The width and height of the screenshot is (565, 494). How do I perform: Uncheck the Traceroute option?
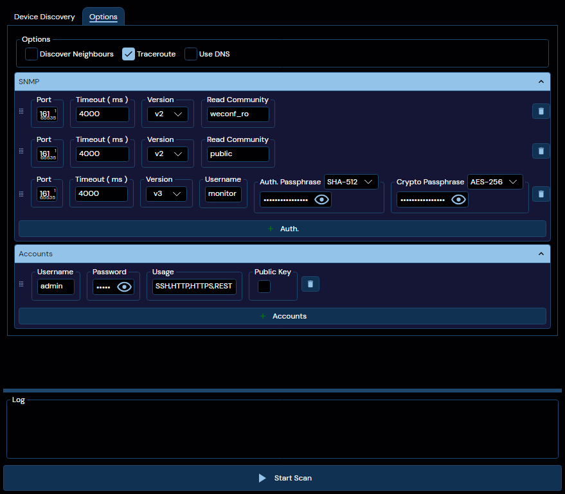[129, 54]
